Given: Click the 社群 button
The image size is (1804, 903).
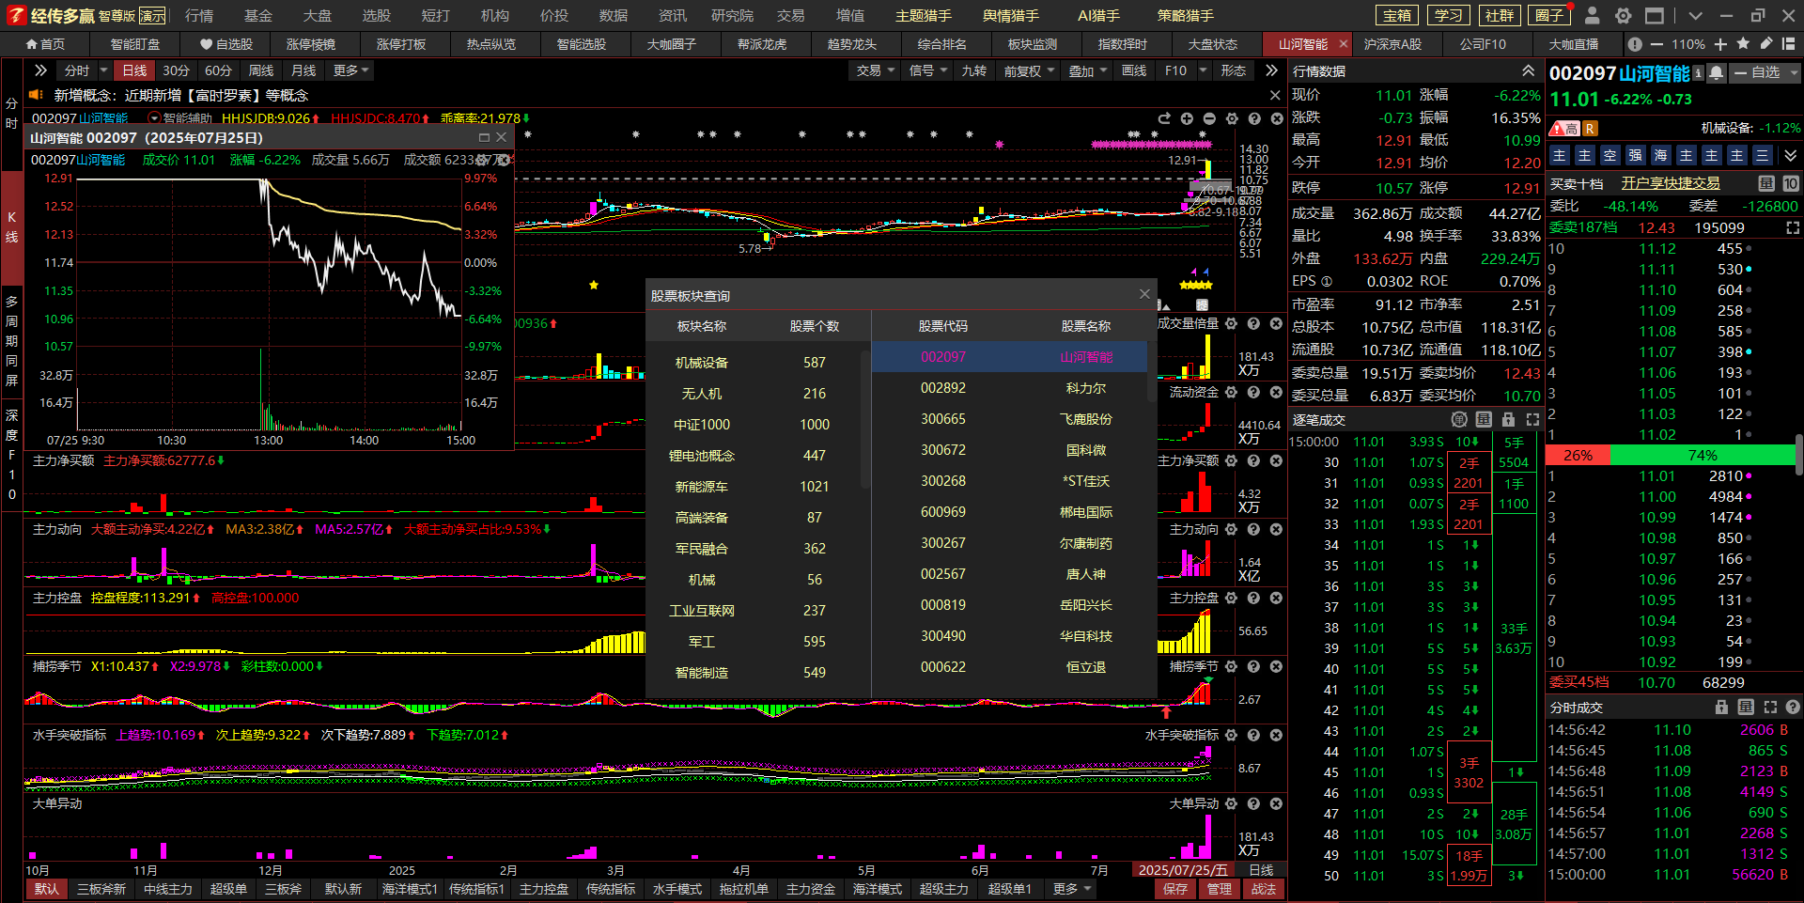Looking at the screenshot, I should (x=1500, y=15).
